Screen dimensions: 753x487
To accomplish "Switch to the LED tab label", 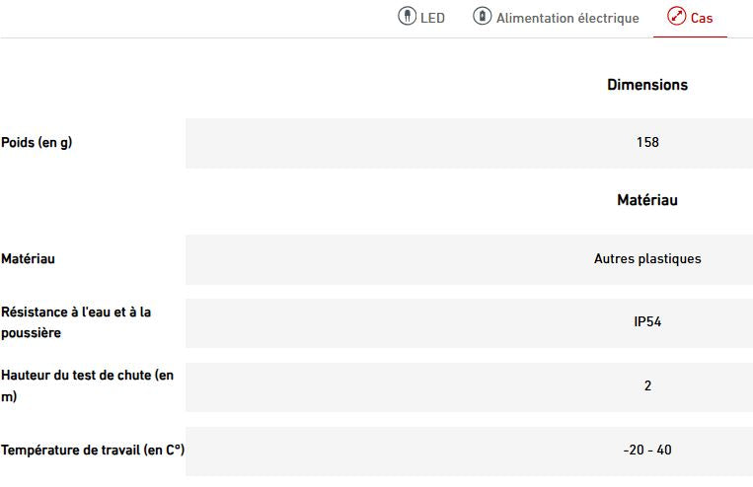I will click(432, 18).
